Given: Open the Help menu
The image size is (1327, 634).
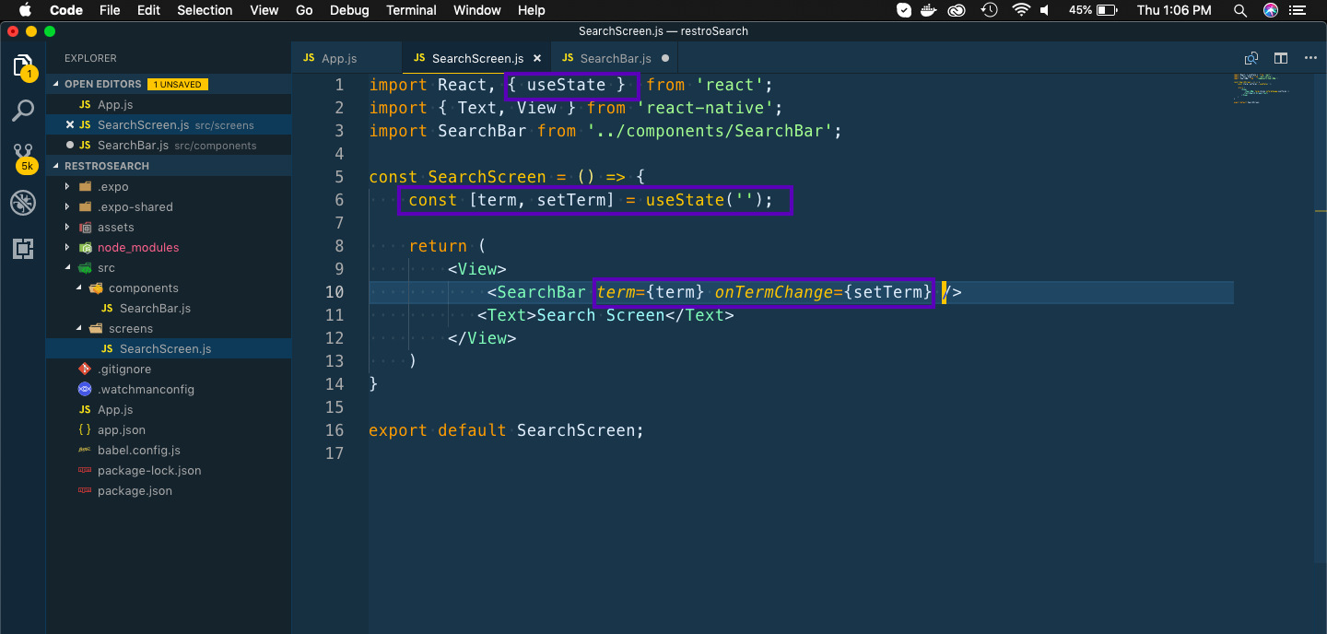Looking at the screenshot, I should pyautogui.click(x=532, y=10).
